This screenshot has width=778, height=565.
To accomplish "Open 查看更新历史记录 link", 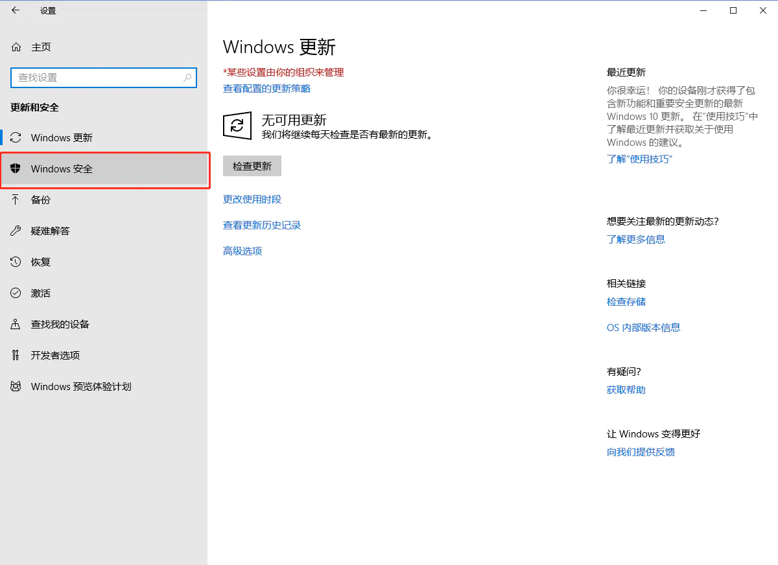I will [x=262, y=225].
